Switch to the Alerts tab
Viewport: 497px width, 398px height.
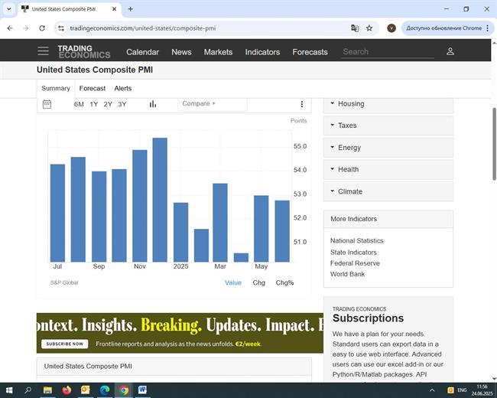(122, 88)
